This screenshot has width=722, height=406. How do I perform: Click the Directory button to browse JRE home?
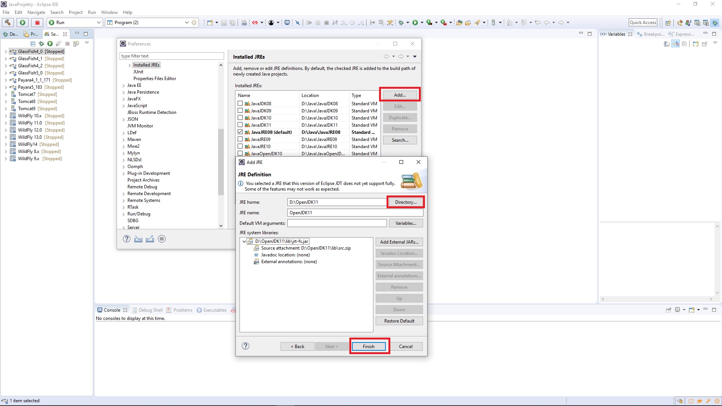(405, 202)
